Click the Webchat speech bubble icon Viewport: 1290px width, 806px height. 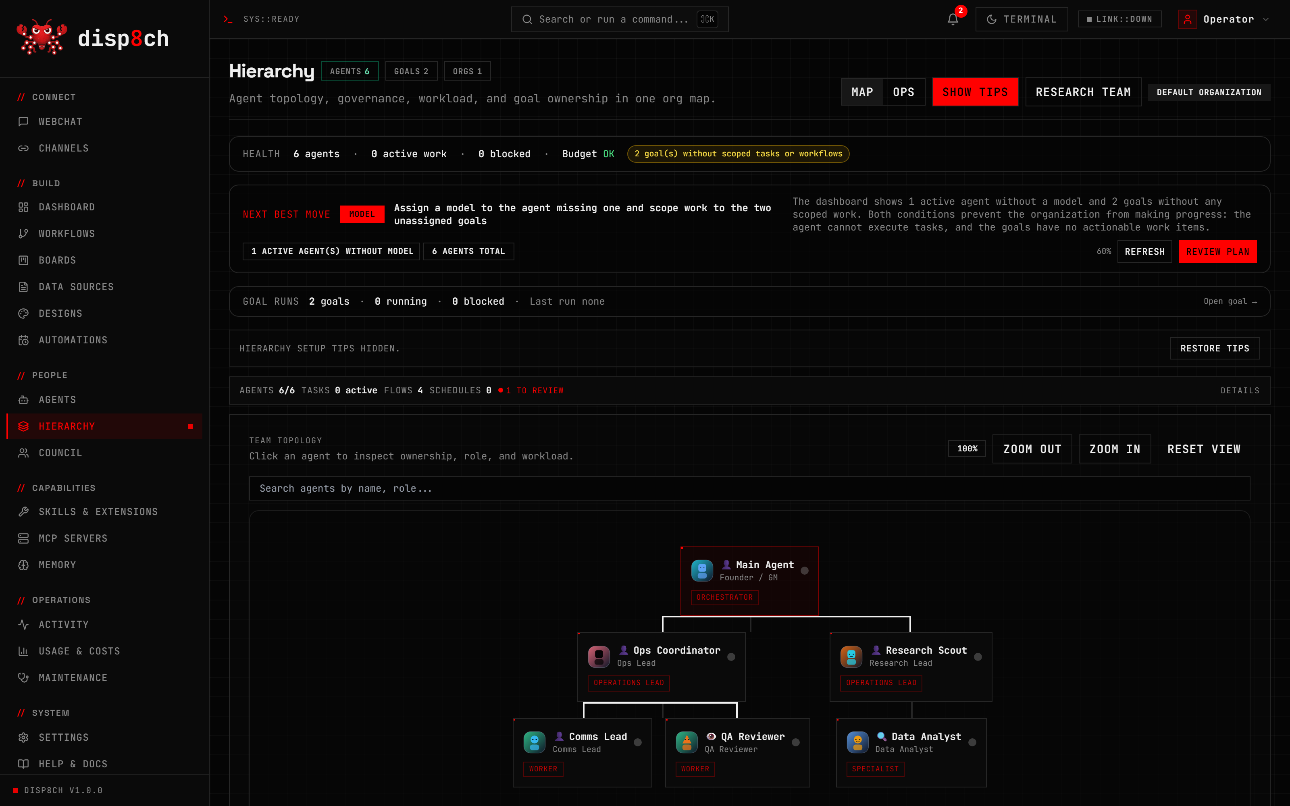click(23, 122)
